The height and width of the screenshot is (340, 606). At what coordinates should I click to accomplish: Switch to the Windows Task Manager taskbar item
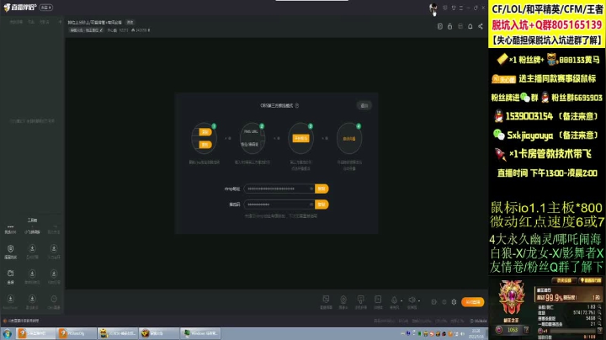201,333
